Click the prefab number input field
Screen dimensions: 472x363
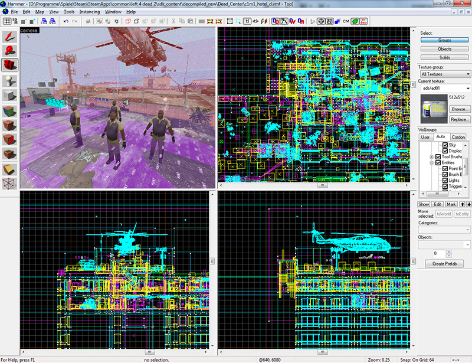tap(439, 254)
